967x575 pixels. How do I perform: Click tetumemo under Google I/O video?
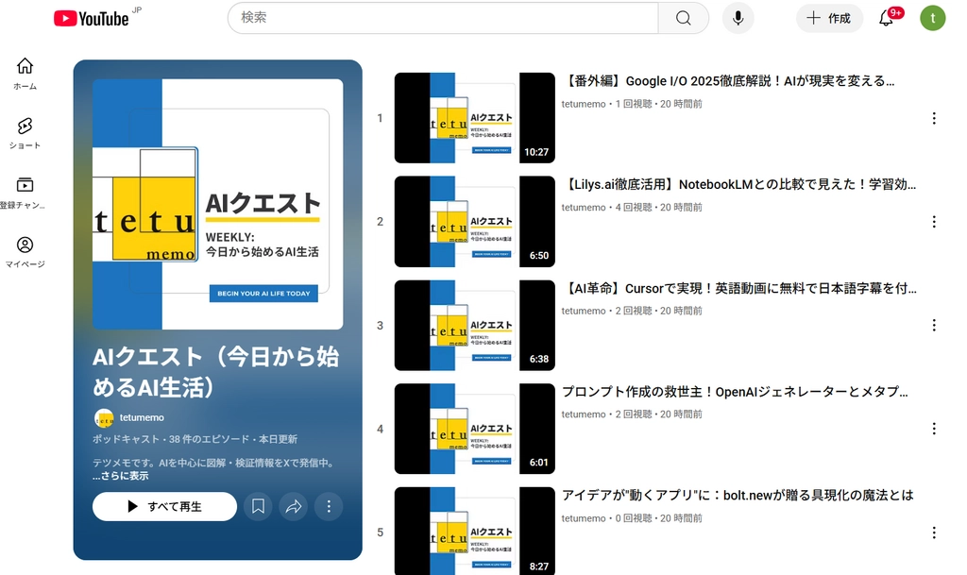coord(584,104)
